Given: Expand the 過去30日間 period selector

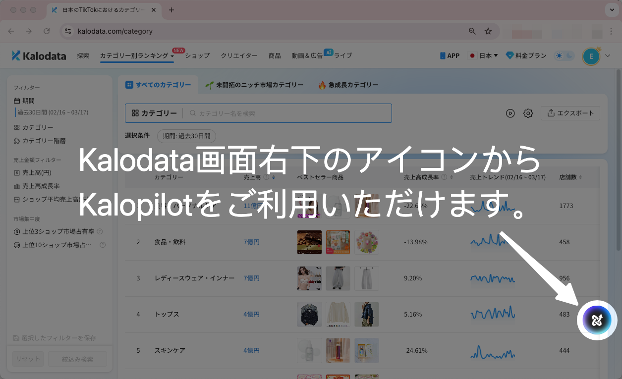Looking at the screenshot, I should pyautogui.click(x=53, y=112).
